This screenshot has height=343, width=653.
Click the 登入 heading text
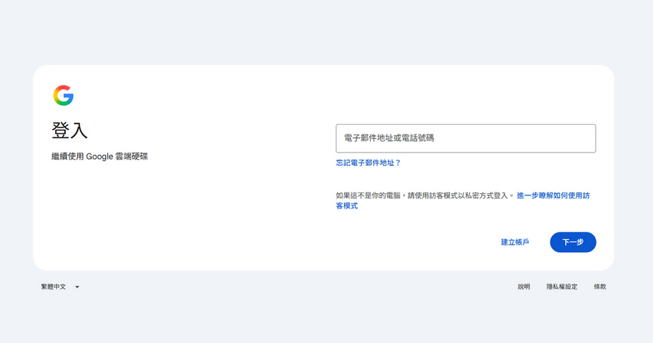pyautogui.click(x=69, y=131)
